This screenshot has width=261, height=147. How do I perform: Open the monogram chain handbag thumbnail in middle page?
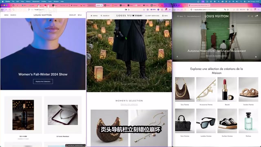(x=109, y=128)
